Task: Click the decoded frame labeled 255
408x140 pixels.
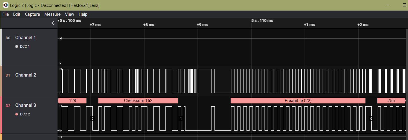Action: pyautogui.click(x=391, y=101)
